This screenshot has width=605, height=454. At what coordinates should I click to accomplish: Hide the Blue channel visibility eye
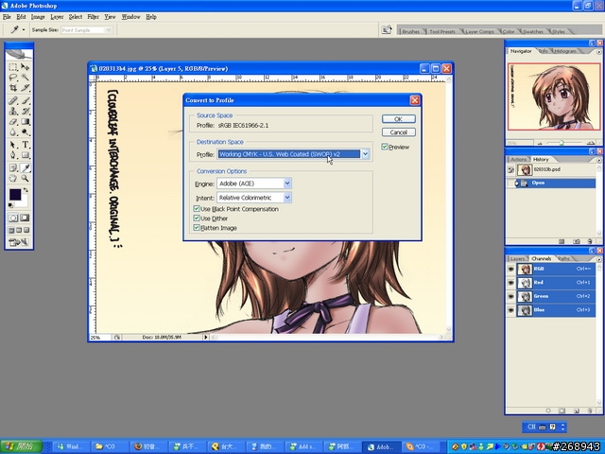(510, 310)
